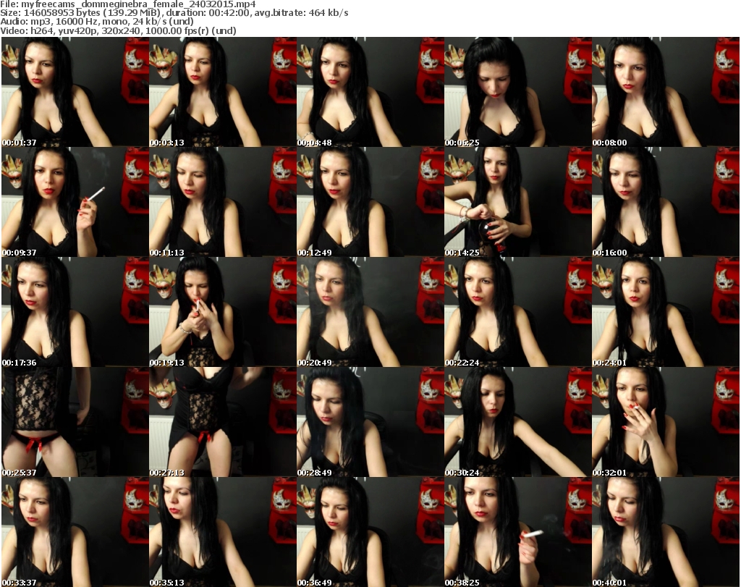Click the 'Audio: mp3, 16000 Hz' line
Image resolution: width=741 pixels, height=587 pixels.
pyautogui.click(x=97, y=22)
